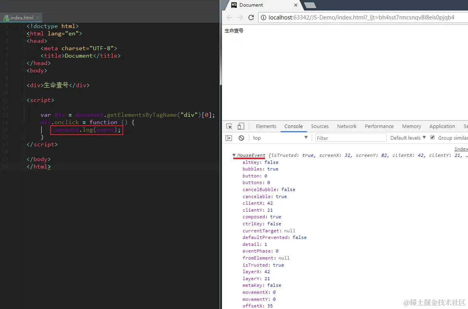468x309 pixels.
Task: Open the top context dropdown
Action: (280, 138)
